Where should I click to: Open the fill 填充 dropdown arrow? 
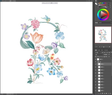click(x=111, y=57)
